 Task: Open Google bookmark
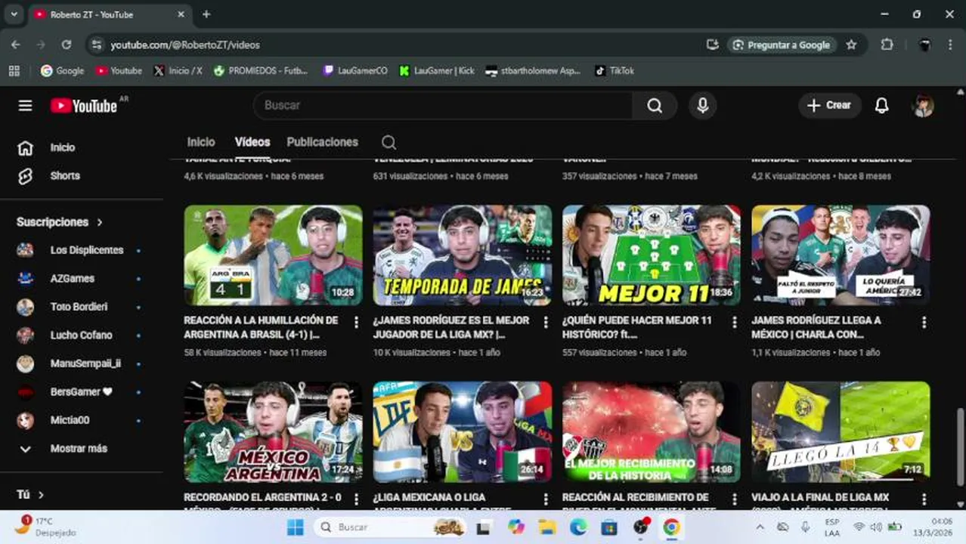(62, 70)
